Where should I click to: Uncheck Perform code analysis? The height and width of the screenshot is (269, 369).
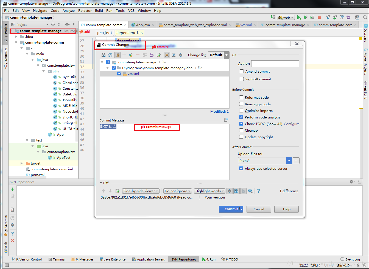click(x=241, y=117)
